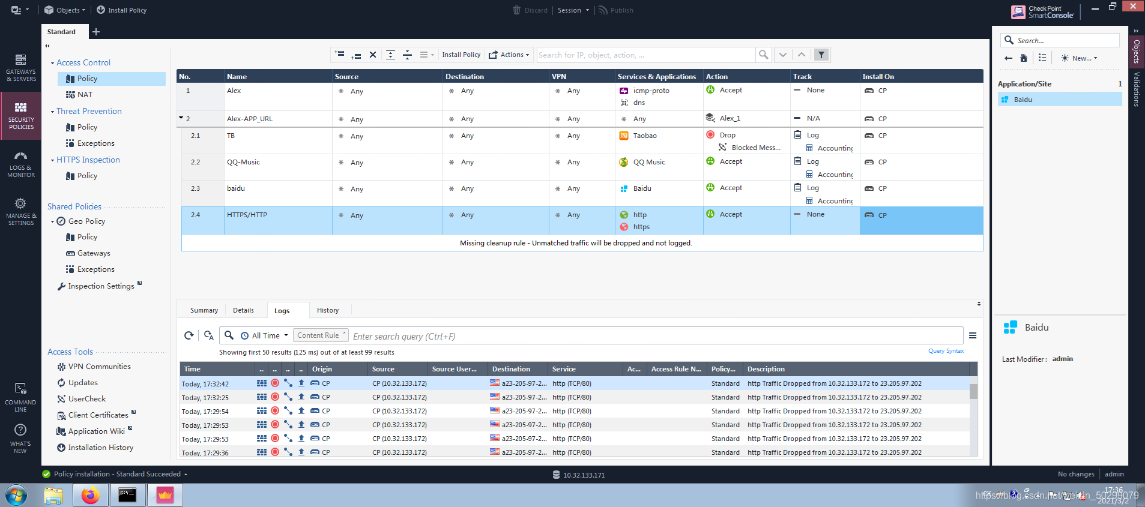Go to previous search result arrow
Viewport: 1145px width, 507px height.
[x=802, y=55]
